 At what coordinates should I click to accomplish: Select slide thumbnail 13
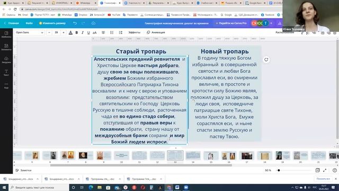coord(175,155)
